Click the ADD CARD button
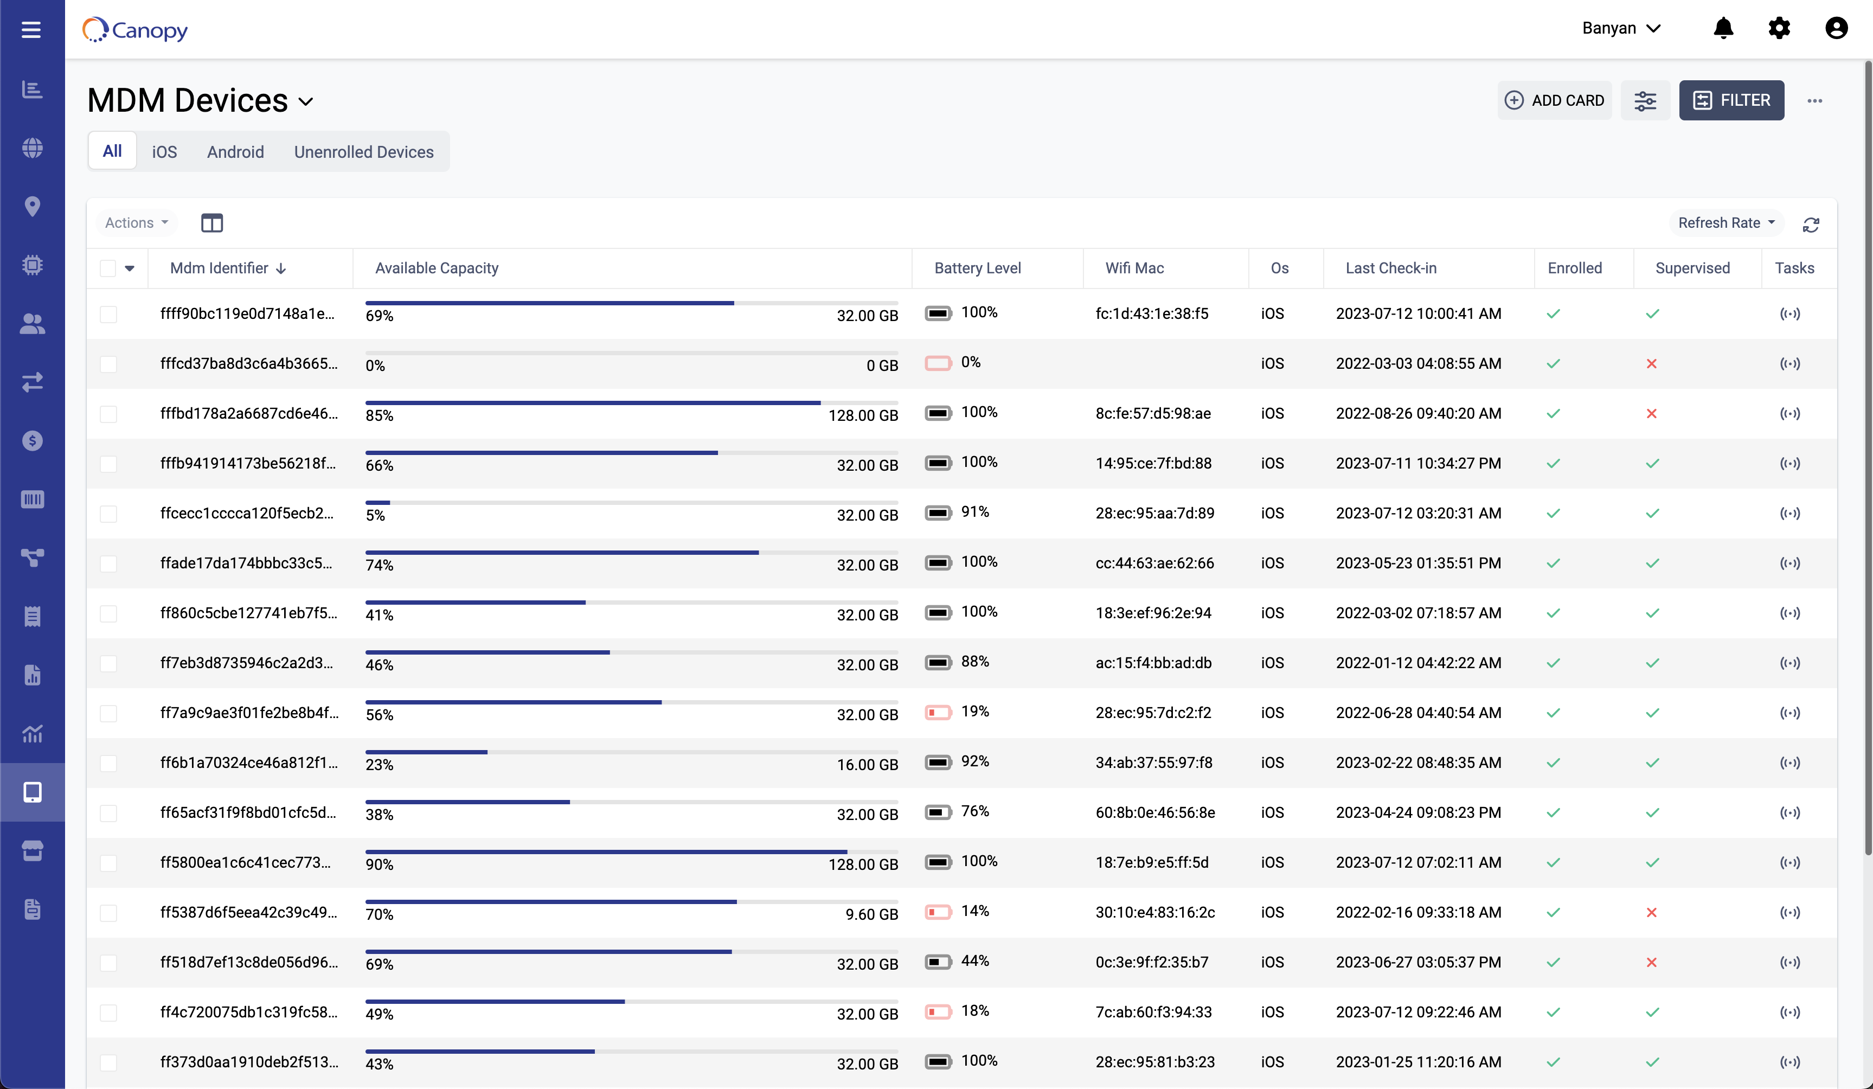The height and width of the screenshot is (1089, 1873). tap(1555, 100)
